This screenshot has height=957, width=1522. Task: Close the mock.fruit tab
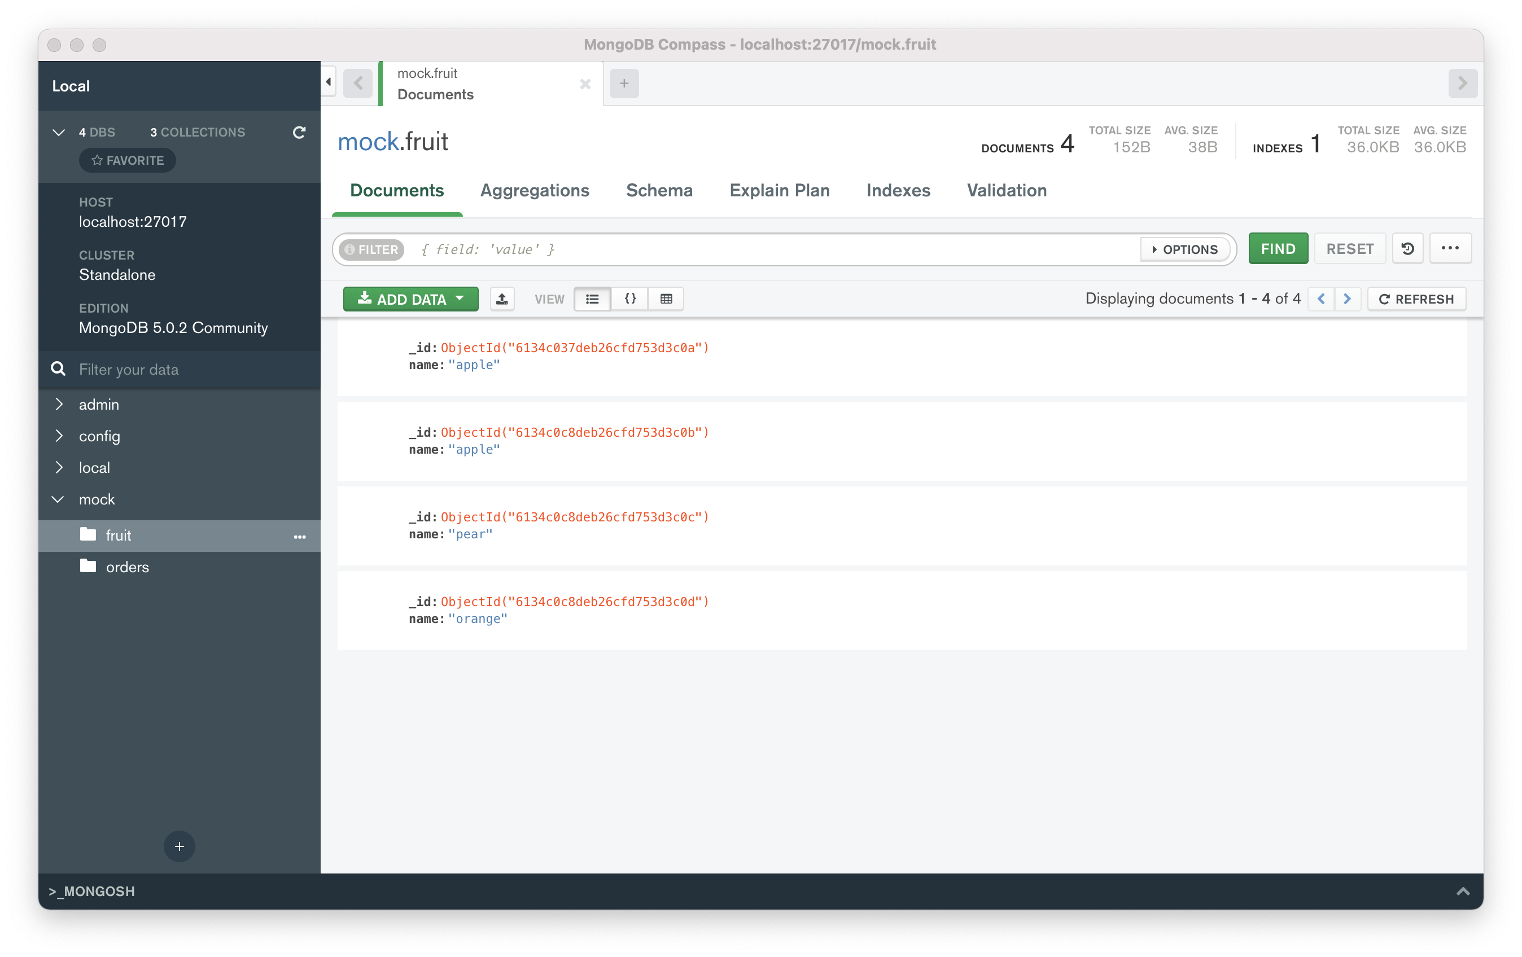[585, 84]
